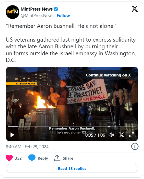The width and height of the screenshot is (144, 179).
Task: Open the 8:40 AM Feb 29 timestamp
Action: tap(27, 147)
